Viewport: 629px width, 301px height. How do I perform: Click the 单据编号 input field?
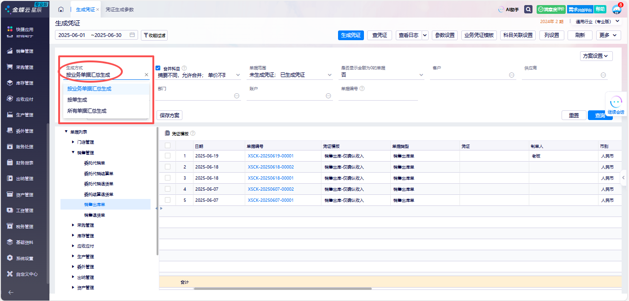pyautogui.click(x=378, y=96)
